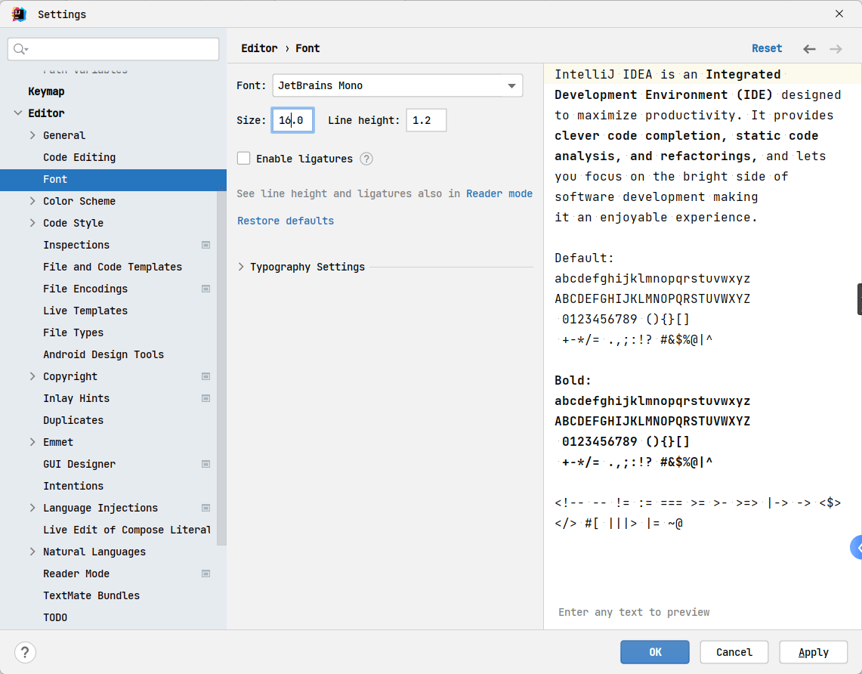Click project-level icon next to Inspections

(205, 245)
